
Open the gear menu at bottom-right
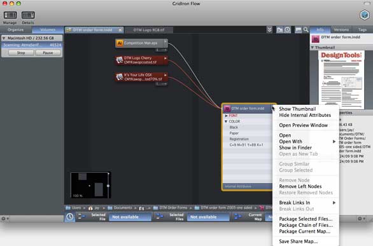(x=361, y=219)
